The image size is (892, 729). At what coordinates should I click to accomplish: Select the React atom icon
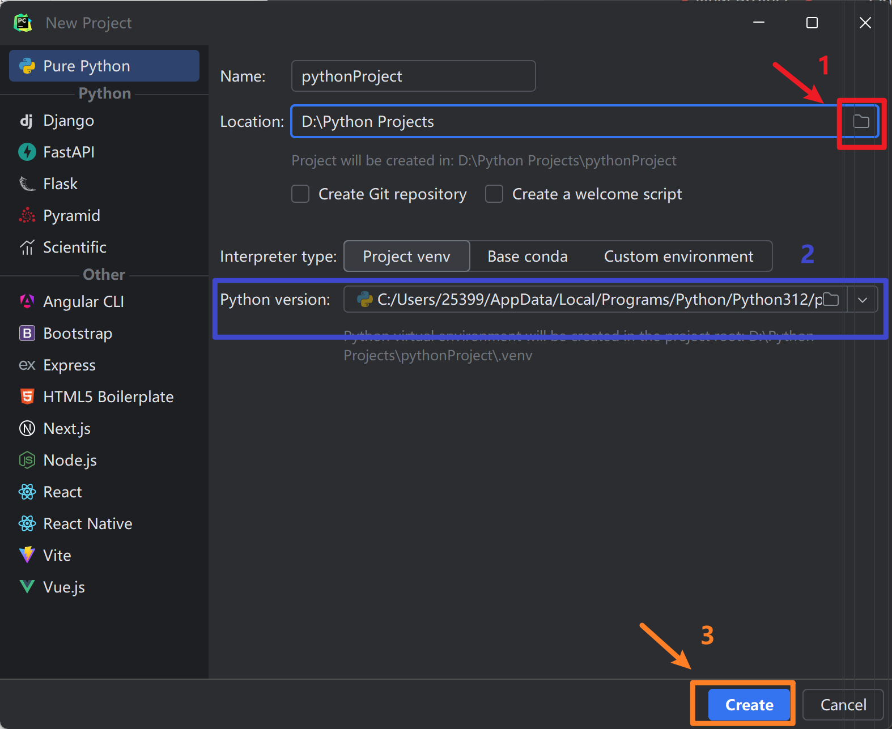click(x=27, y=492)
